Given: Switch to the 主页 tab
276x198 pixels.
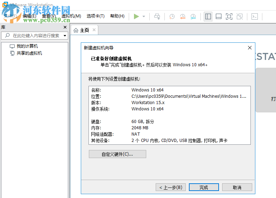Looking at the screenshot, I should pos(85,30).
